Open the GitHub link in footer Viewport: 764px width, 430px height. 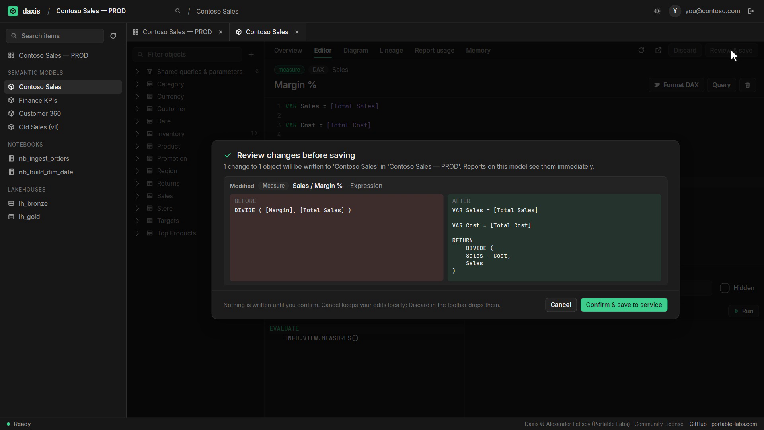click(698, 424)
